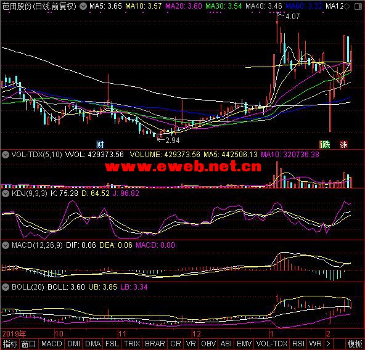Switch to the OBV indicator tab
This screenshot has height=350, width=365.
[x=208, y=344]
